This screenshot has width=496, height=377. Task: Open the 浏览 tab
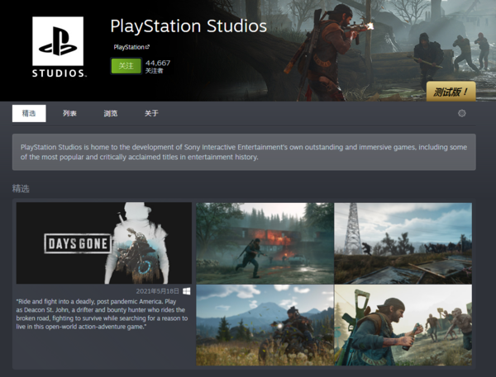[x=111, y=113]
